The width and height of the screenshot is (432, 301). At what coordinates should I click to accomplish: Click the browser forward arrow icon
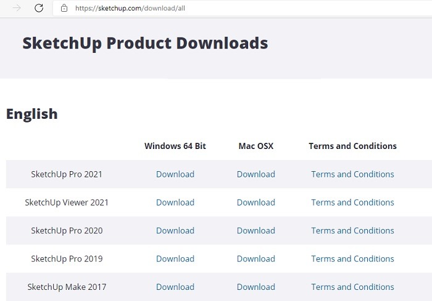click(17, 8)
